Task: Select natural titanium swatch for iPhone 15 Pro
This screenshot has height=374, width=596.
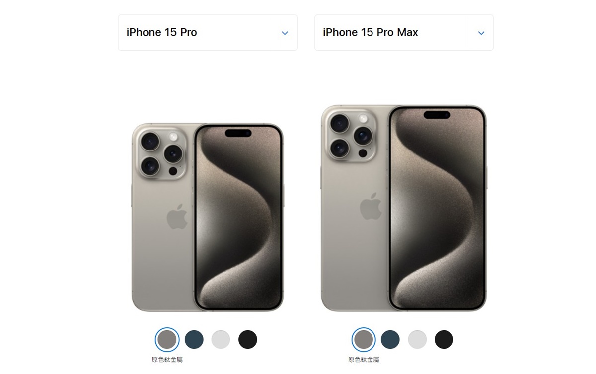Action: tap(167, 340)
